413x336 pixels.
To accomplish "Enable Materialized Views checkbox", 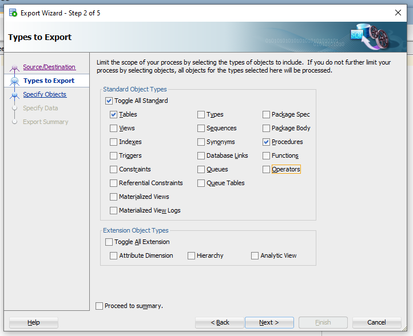I will [x=113, y=197].
